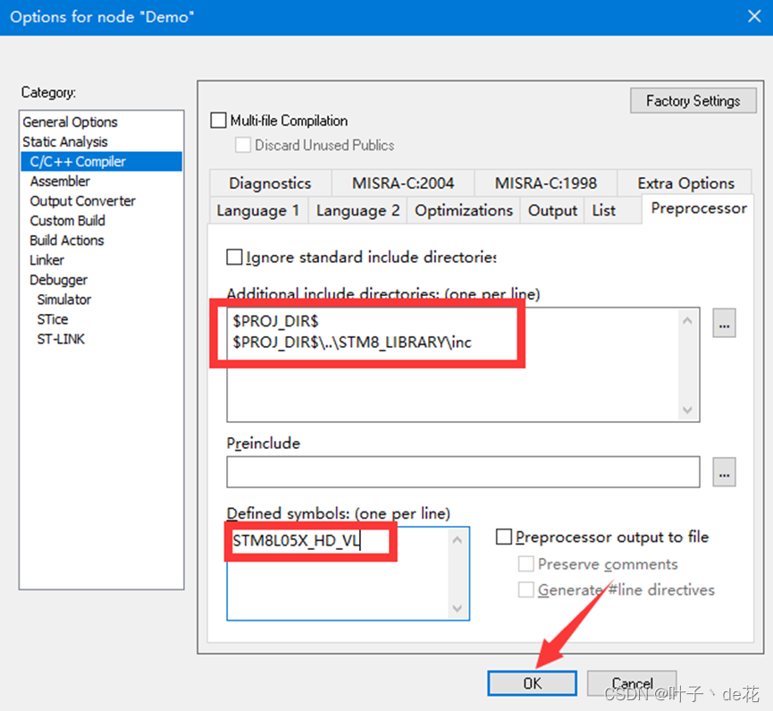
Task: Check Ignore standard include directories
Action: (x=234, y=258)
